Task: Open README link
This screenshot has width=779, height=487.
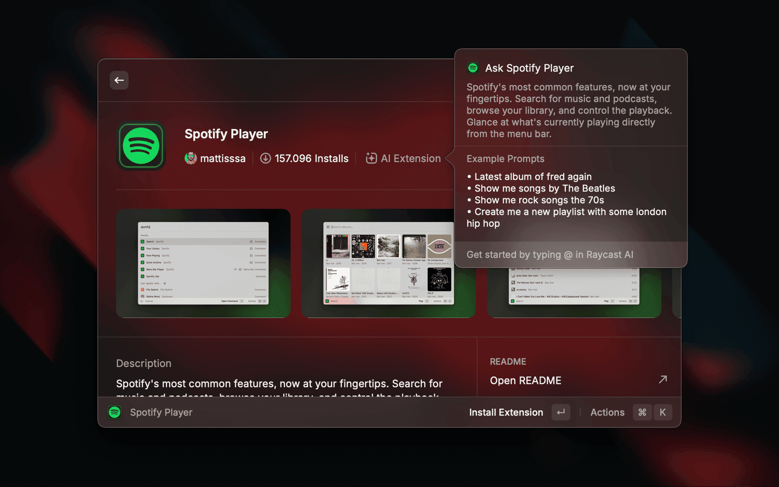Action: click(525, 380)
